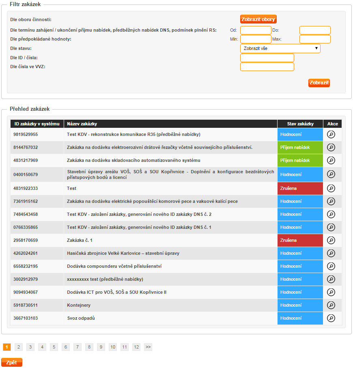Go to page 7 in pagination
This screenshot has width=353, height=368.
77,347
